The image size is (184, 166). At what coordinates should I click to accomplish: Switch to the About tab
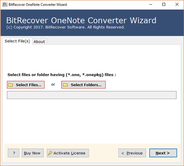[x=40, y=41]
